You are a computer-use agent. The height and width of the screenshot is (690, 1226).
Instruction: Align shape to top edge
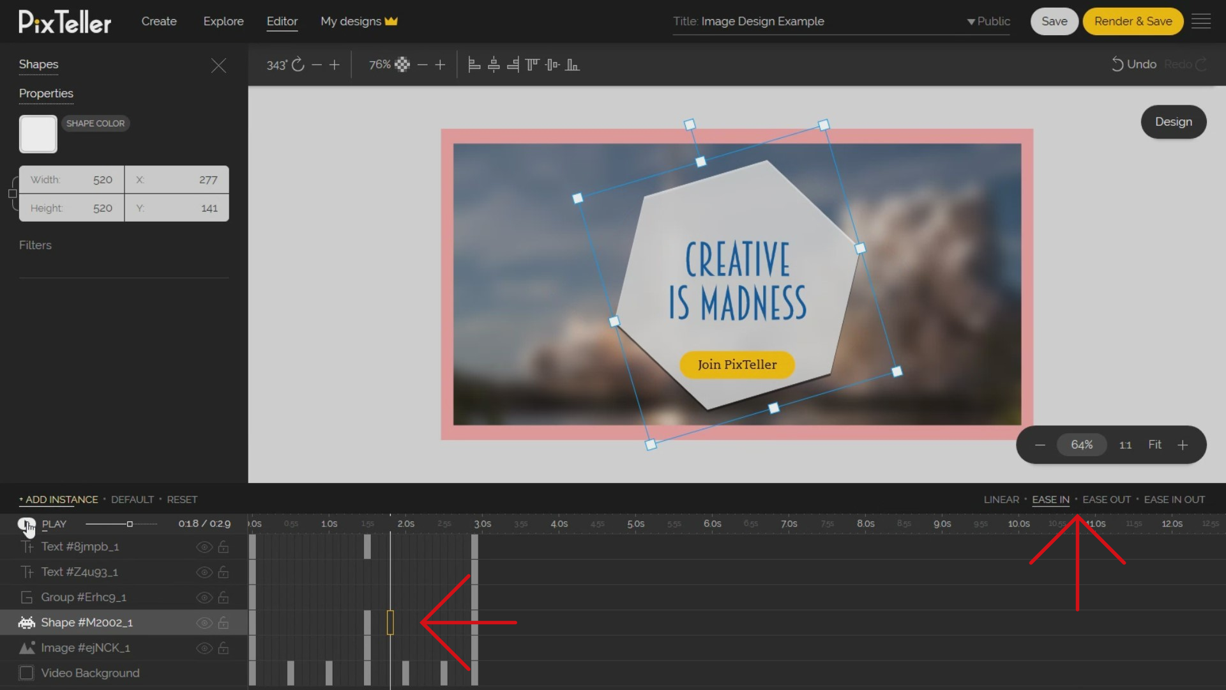pyautogui.click(x=533, y=65)
